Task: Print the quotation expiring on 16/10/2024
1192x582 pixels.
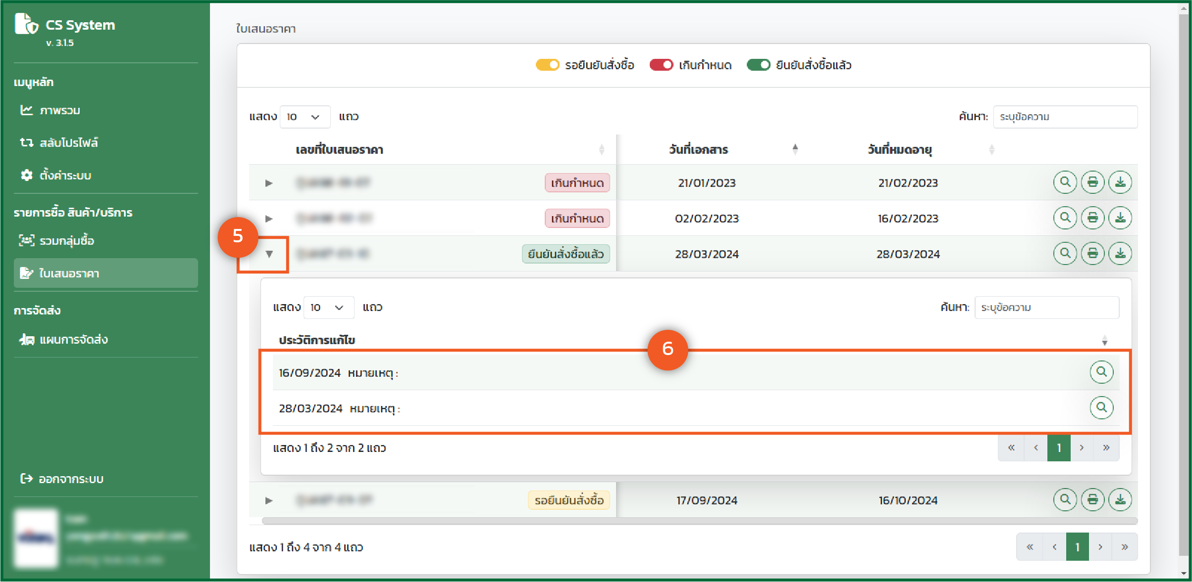Action: point(1092,500)
